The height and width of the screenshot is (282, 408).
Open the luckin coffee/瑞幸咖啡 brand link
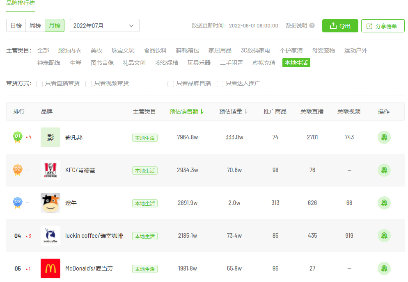(x=94, y=236)
